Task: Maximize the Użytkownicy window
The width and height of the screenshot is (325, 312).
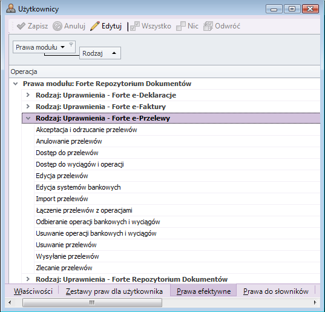Action: pyautogui.click(x=292, y=9)
